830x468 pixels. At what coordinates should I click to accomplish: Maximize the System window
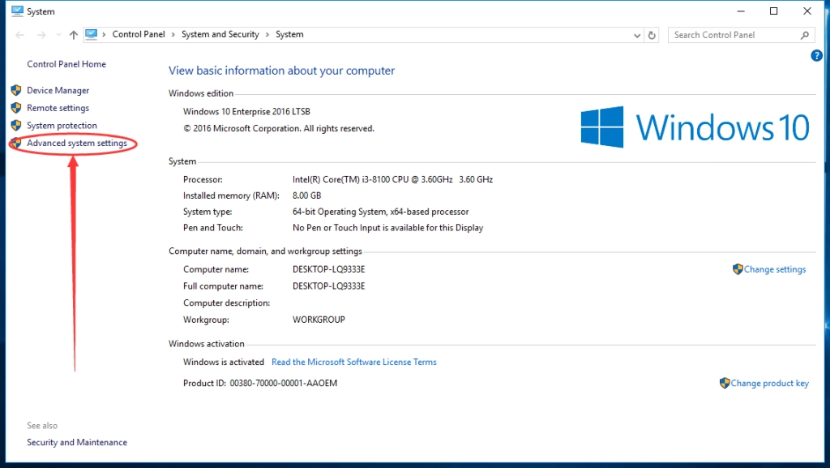(x=773, y=11)
